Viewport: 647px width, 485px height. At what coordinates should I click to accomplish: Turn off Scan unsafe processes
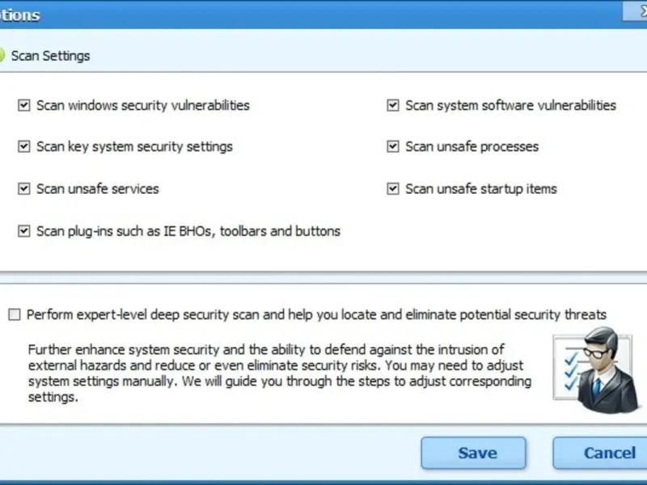(393, 147)
